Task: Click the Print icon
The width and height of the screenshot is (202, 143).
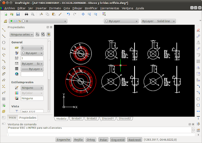Action: coord(26,14)
